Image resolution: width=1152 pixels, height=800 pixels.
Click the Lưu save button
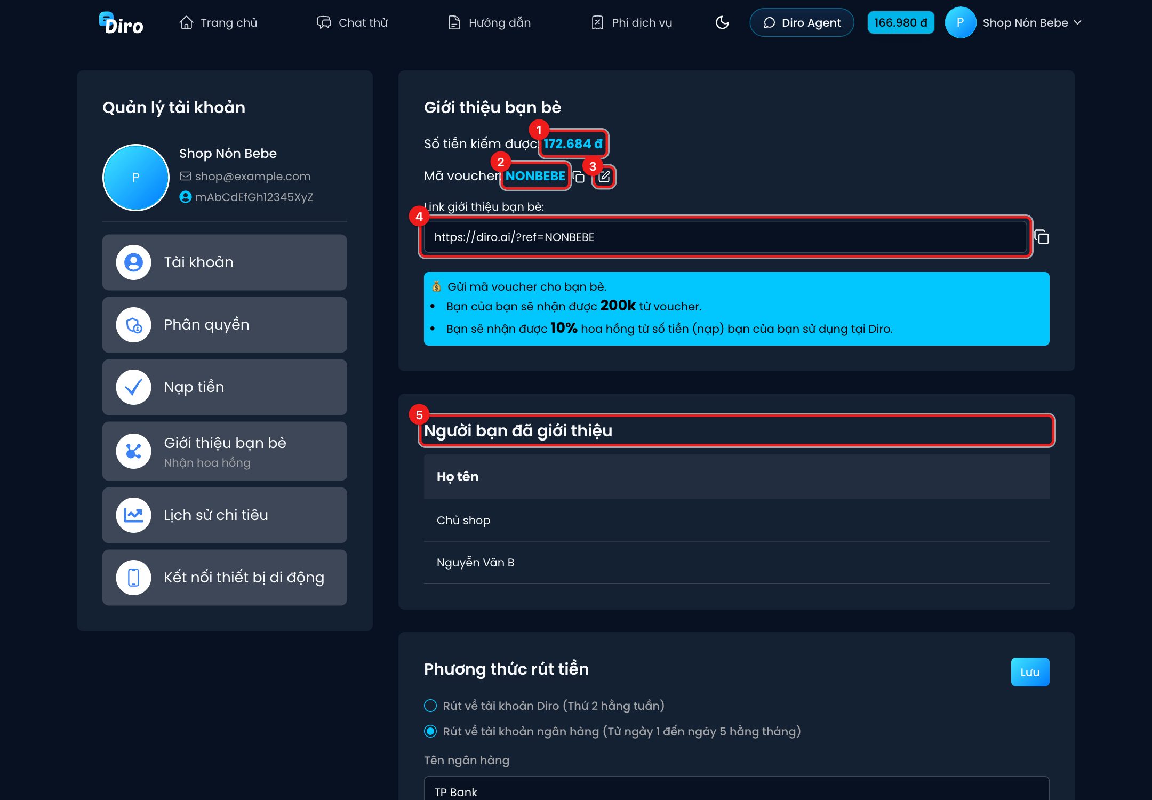(1030, 672)
